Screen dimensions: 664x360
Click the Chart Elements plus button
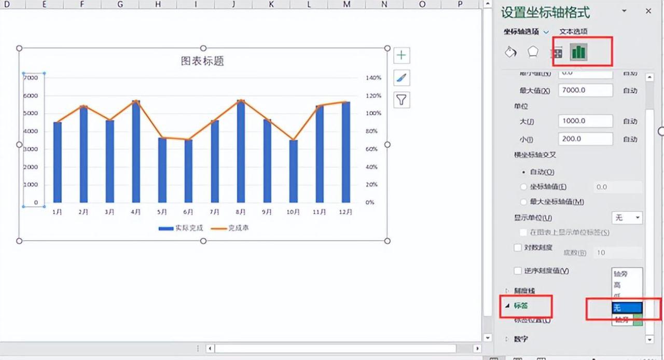point(402,55)
